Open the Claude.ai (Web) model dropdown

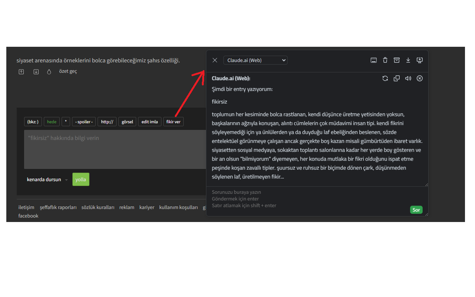[x=255, y=60]
